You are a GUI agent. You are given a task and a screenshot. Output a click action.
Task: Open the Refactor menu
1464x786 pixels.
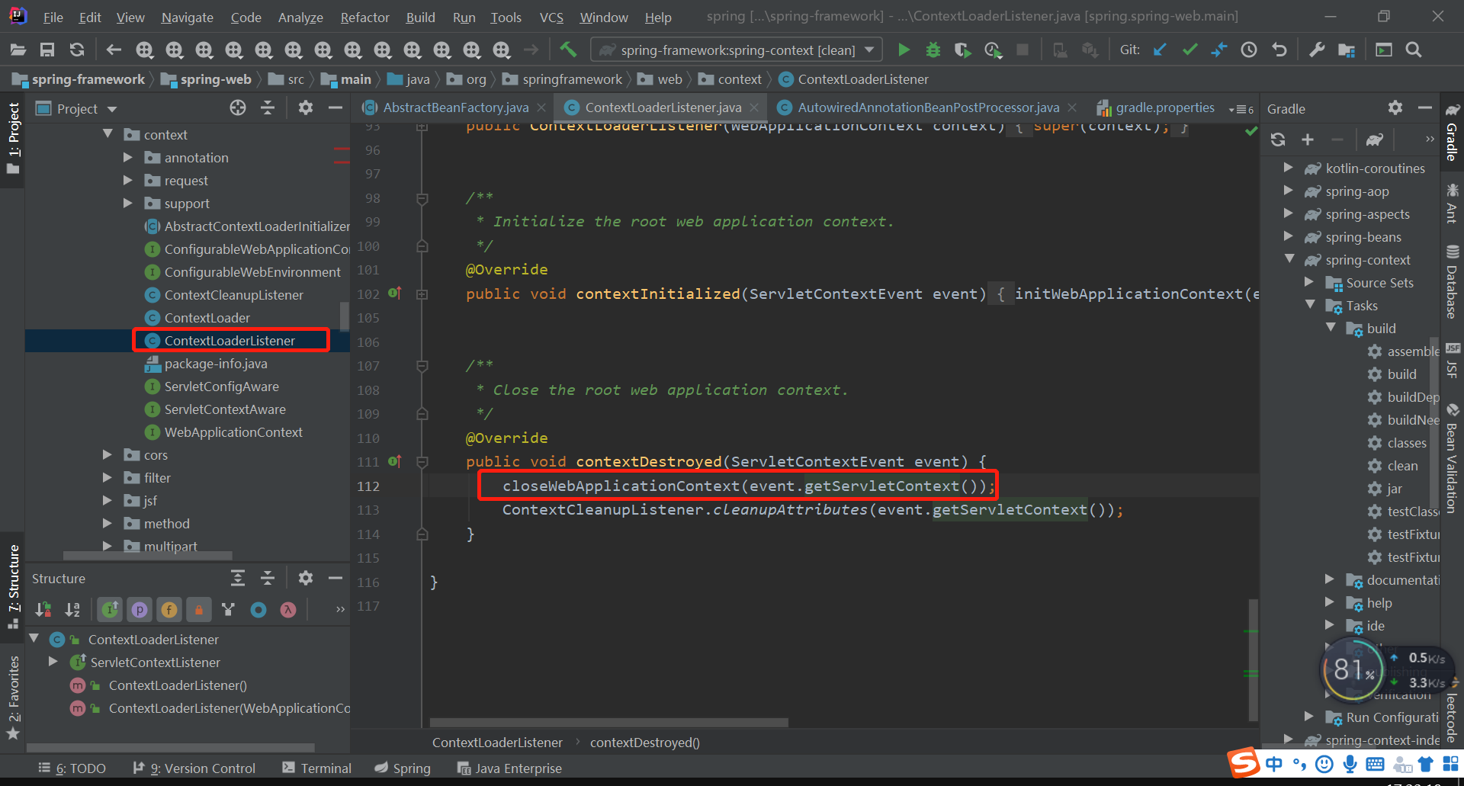tap(364, 17)
